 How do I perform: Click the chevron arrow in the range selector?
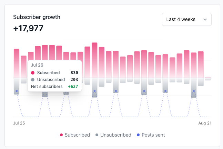(x=205, y=20)
